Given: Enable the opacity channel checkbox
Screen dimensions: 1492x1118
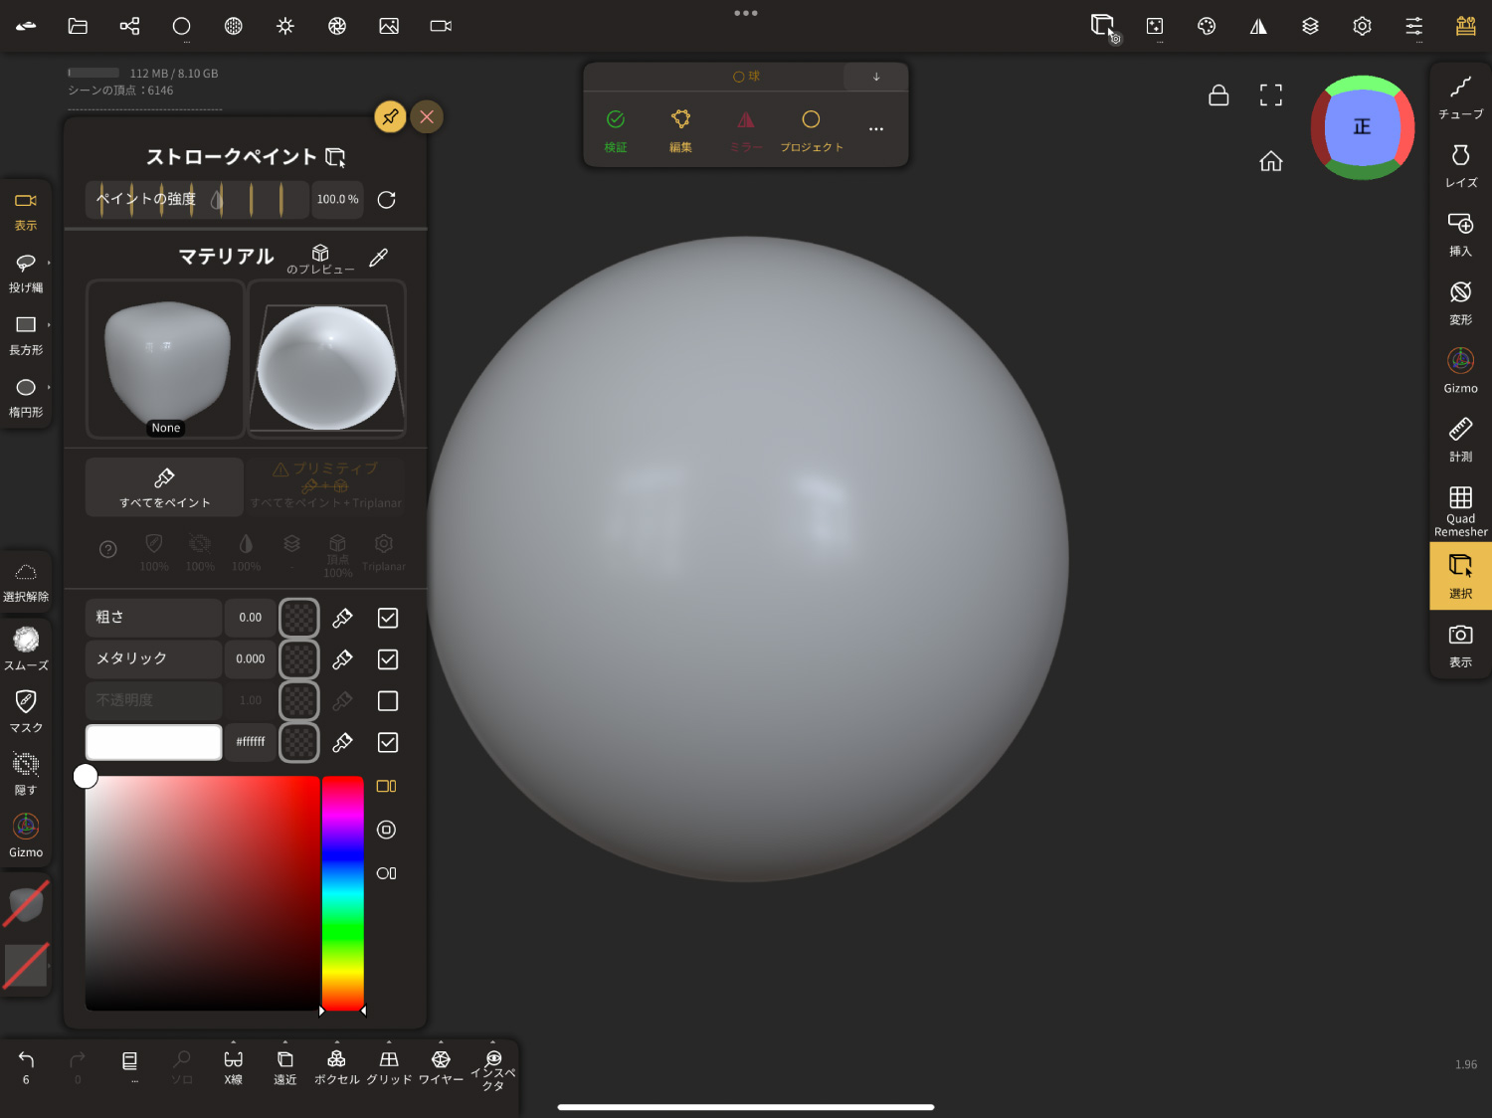Looking at the screenshot, I should click(x=388, y=701).
